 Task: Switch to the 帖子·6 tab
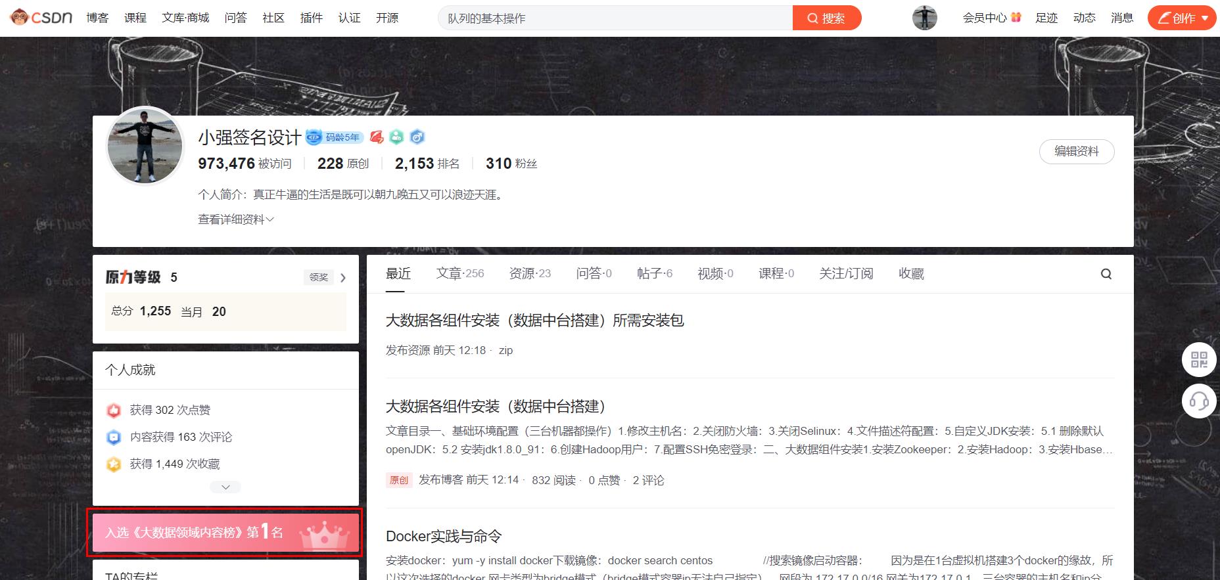(655, 274)
